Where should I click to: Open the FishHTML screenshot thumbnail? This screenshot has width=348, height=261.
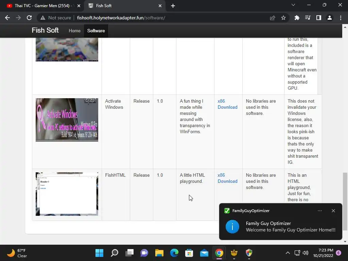[x=67, y=194]
